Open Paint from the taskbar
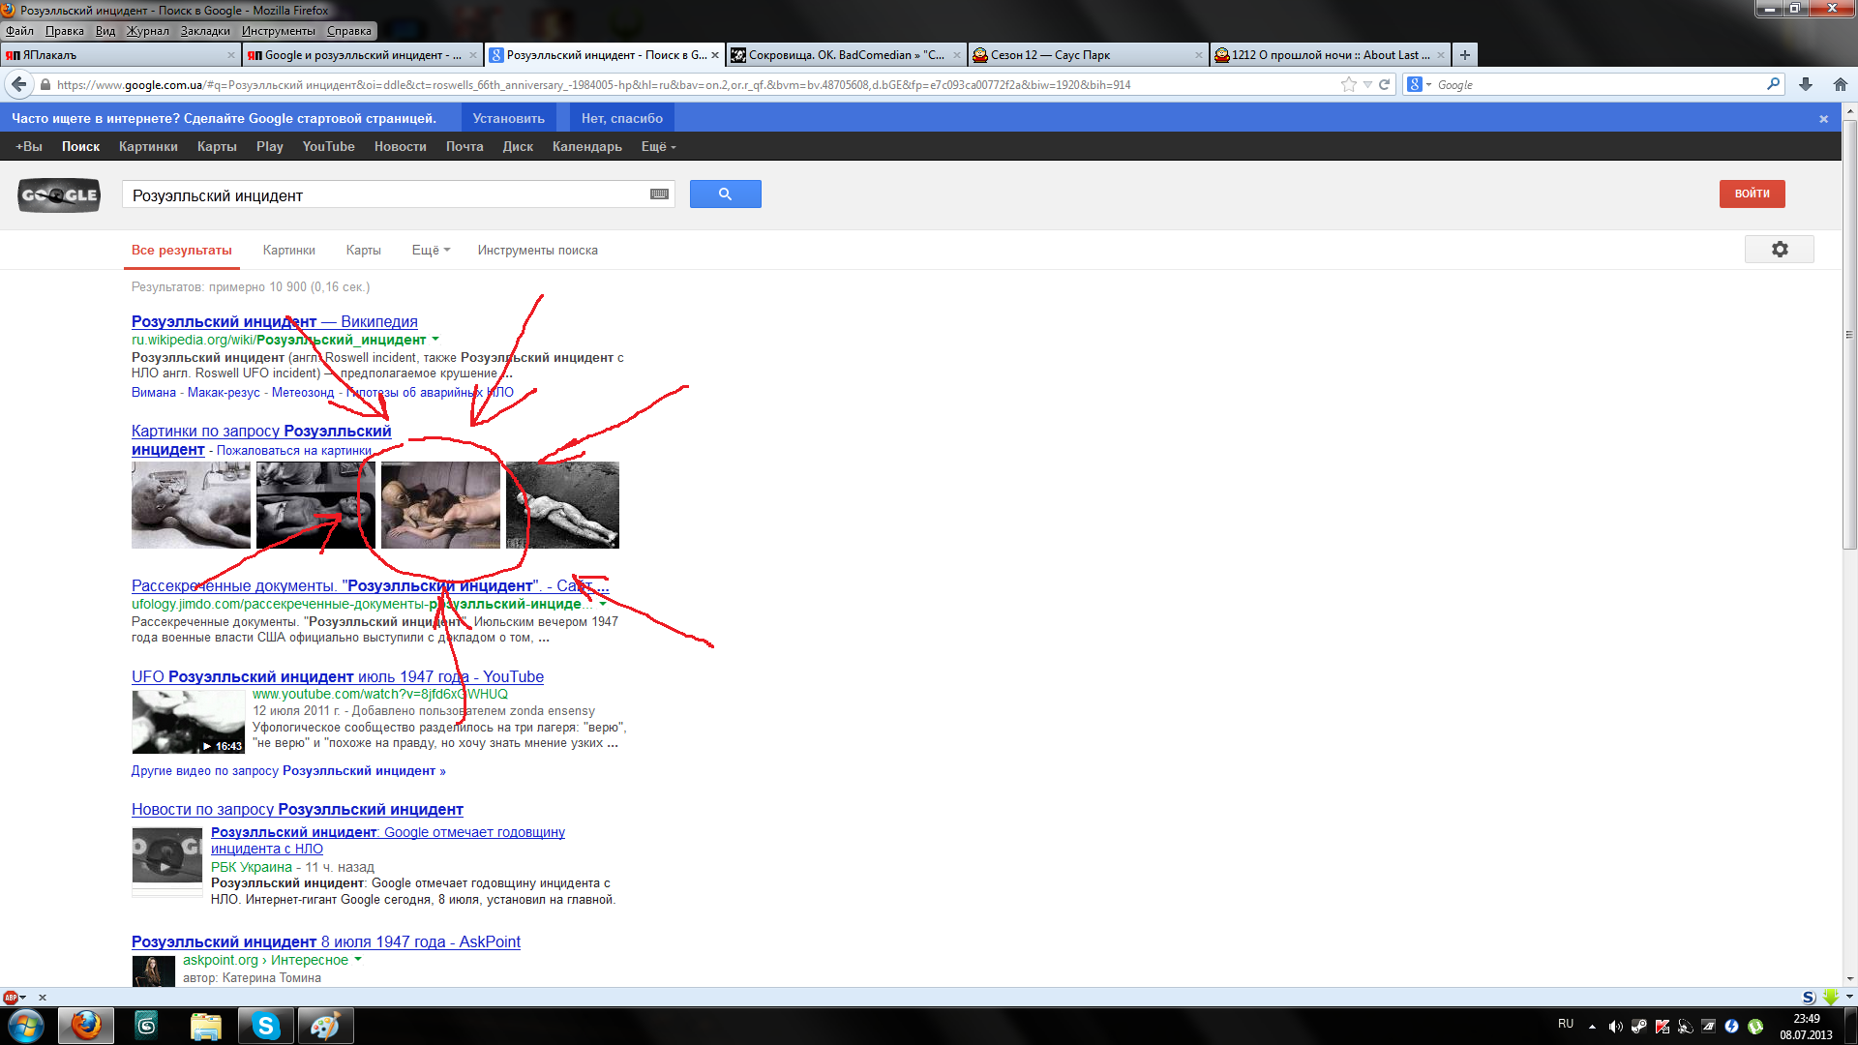 [x=325, y=1026]
